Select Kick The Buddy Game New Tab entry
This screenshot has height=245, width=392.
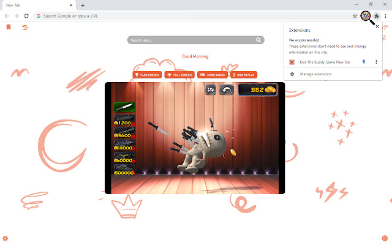coord(325,62)
